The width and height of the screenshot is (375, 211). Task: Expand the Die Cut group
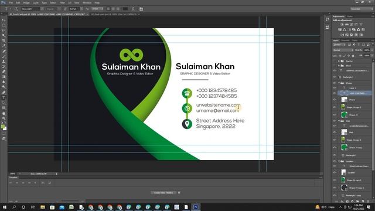point(339,61)
